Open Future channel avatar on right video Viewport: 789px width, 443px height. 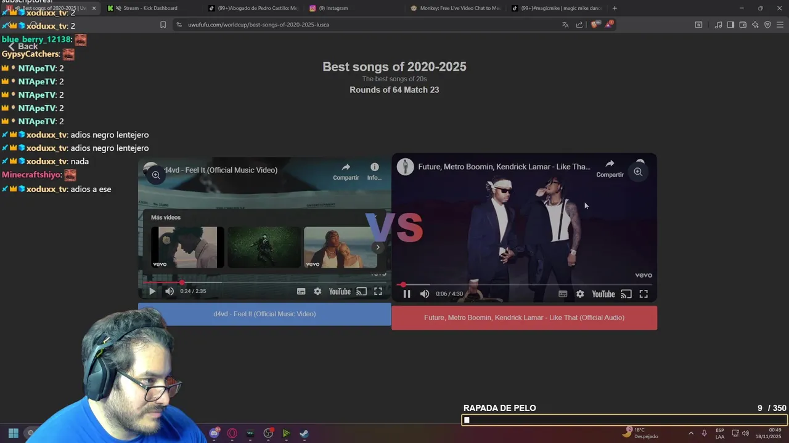point(405,167)
